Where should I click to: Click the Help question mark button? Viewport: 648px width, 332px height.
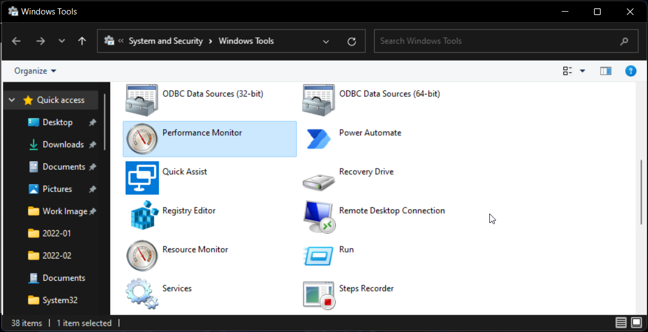click(631, 71)
